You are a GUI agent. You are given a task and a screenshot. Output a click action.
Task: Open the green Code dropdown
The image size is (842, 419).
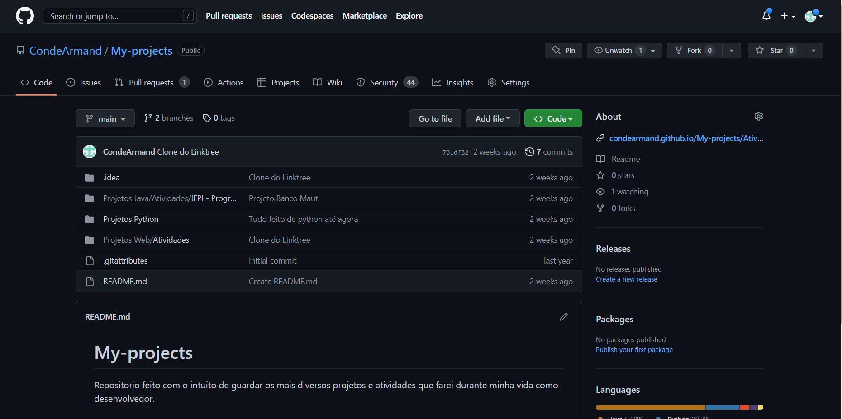[x=553, y=118]
